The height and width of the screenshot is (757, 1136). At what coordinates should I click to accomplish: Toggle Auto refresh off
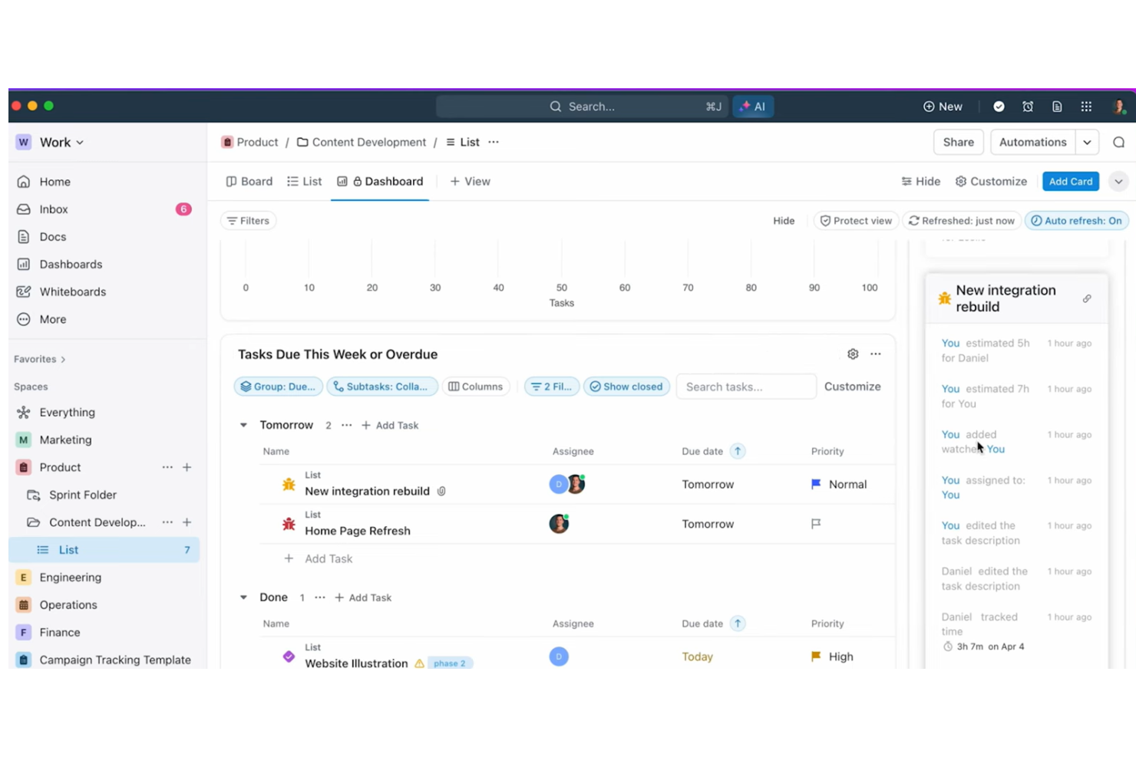tap(1076, 220)
